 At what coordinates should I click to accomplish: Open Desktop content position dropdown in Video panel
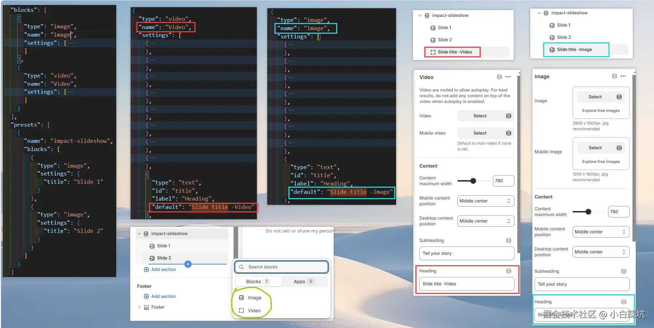click(x=486, y=221)
